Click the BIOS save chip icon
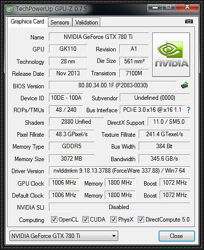 [x=185, y=85]
